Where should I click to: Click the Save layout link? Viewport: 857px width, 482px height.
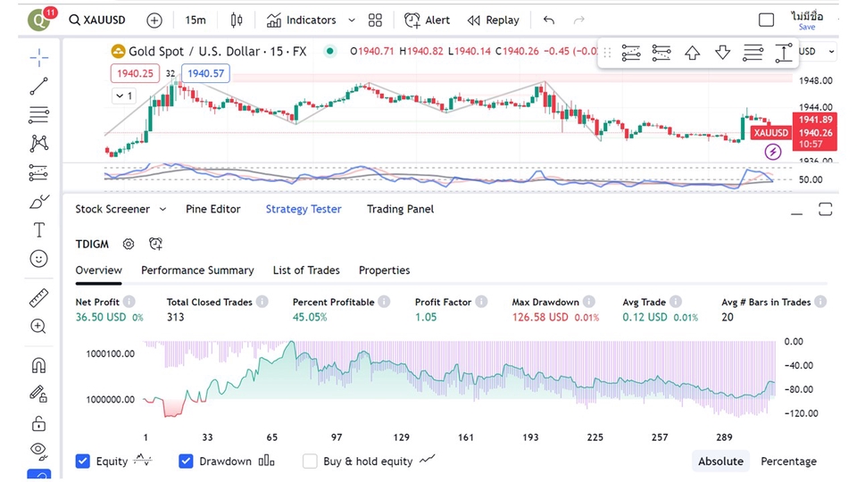pyautogui.click(x=807, y=27)
